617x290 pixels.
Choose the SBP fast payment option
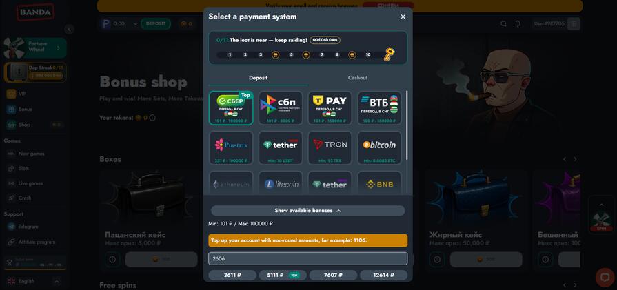[x=281, y=108]
